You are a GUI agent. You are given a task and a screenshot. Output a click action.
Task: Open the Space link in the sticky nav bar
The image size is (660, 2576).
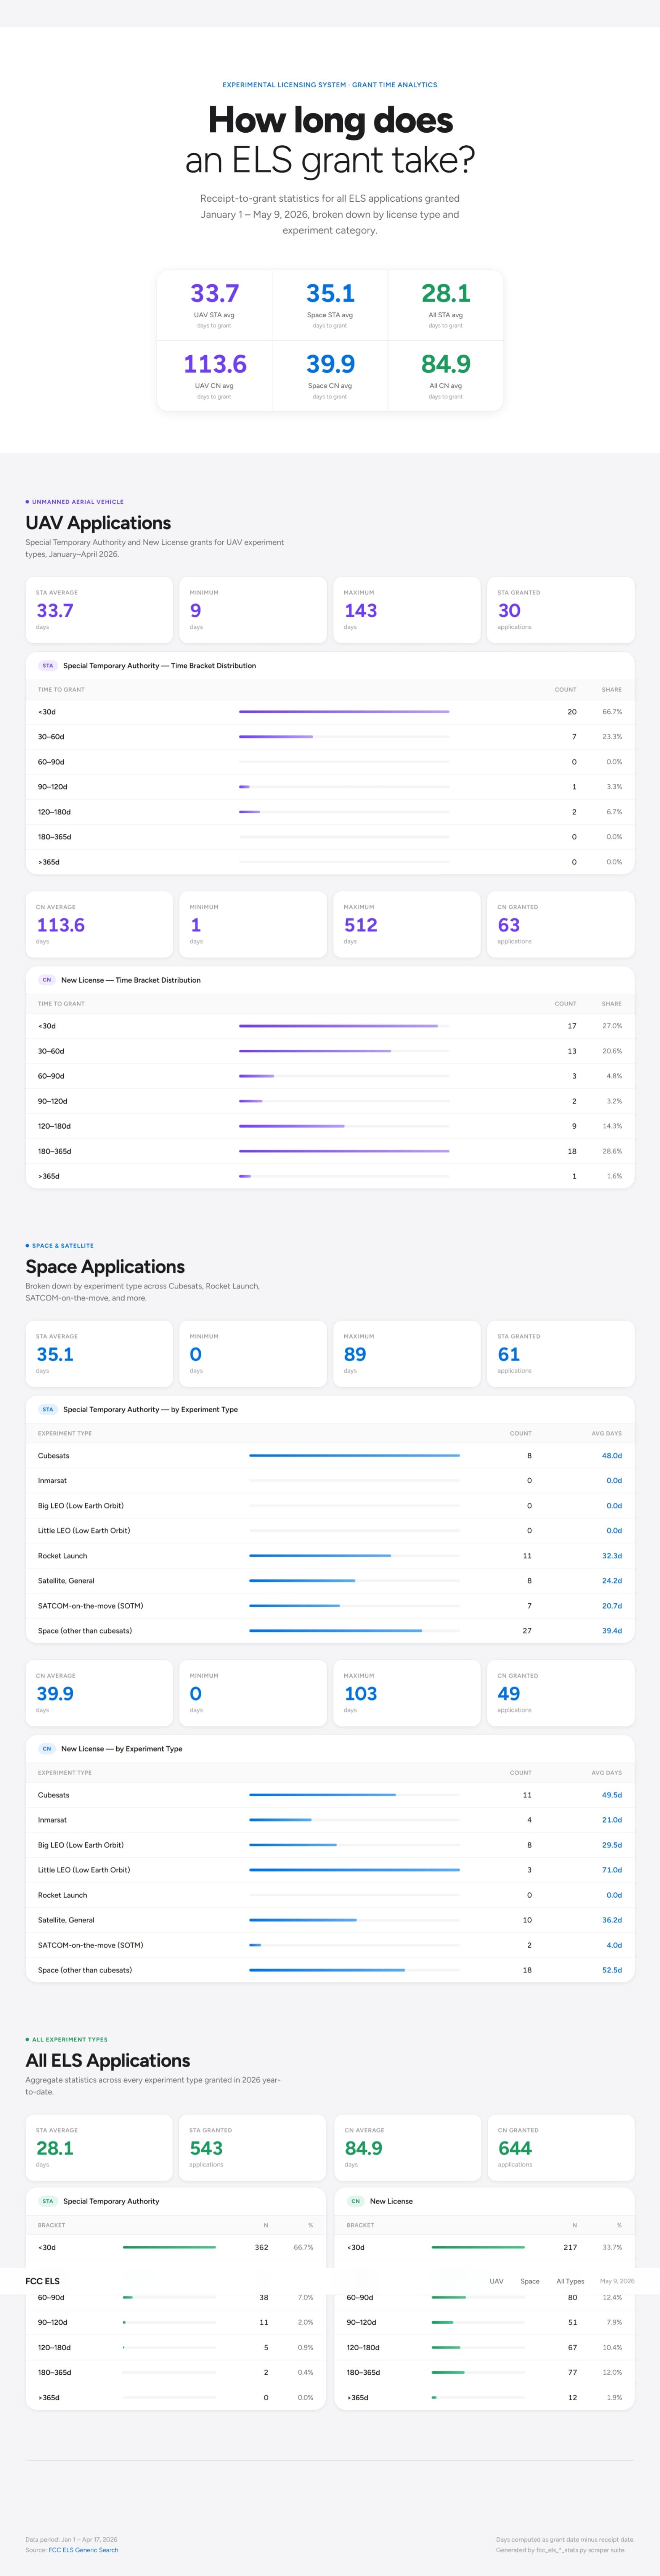(x=530, y=2281)
